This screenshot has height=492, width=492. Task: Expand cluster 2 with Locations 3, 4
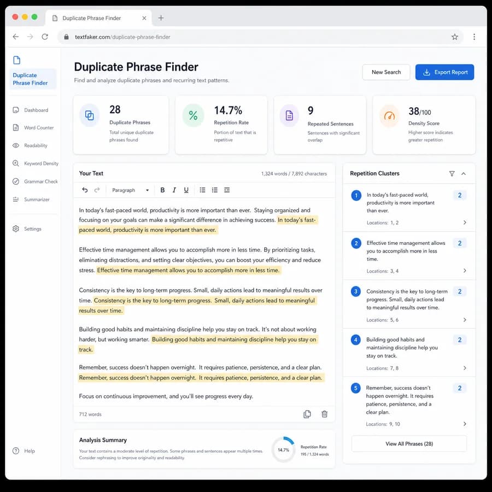point(465,271)
